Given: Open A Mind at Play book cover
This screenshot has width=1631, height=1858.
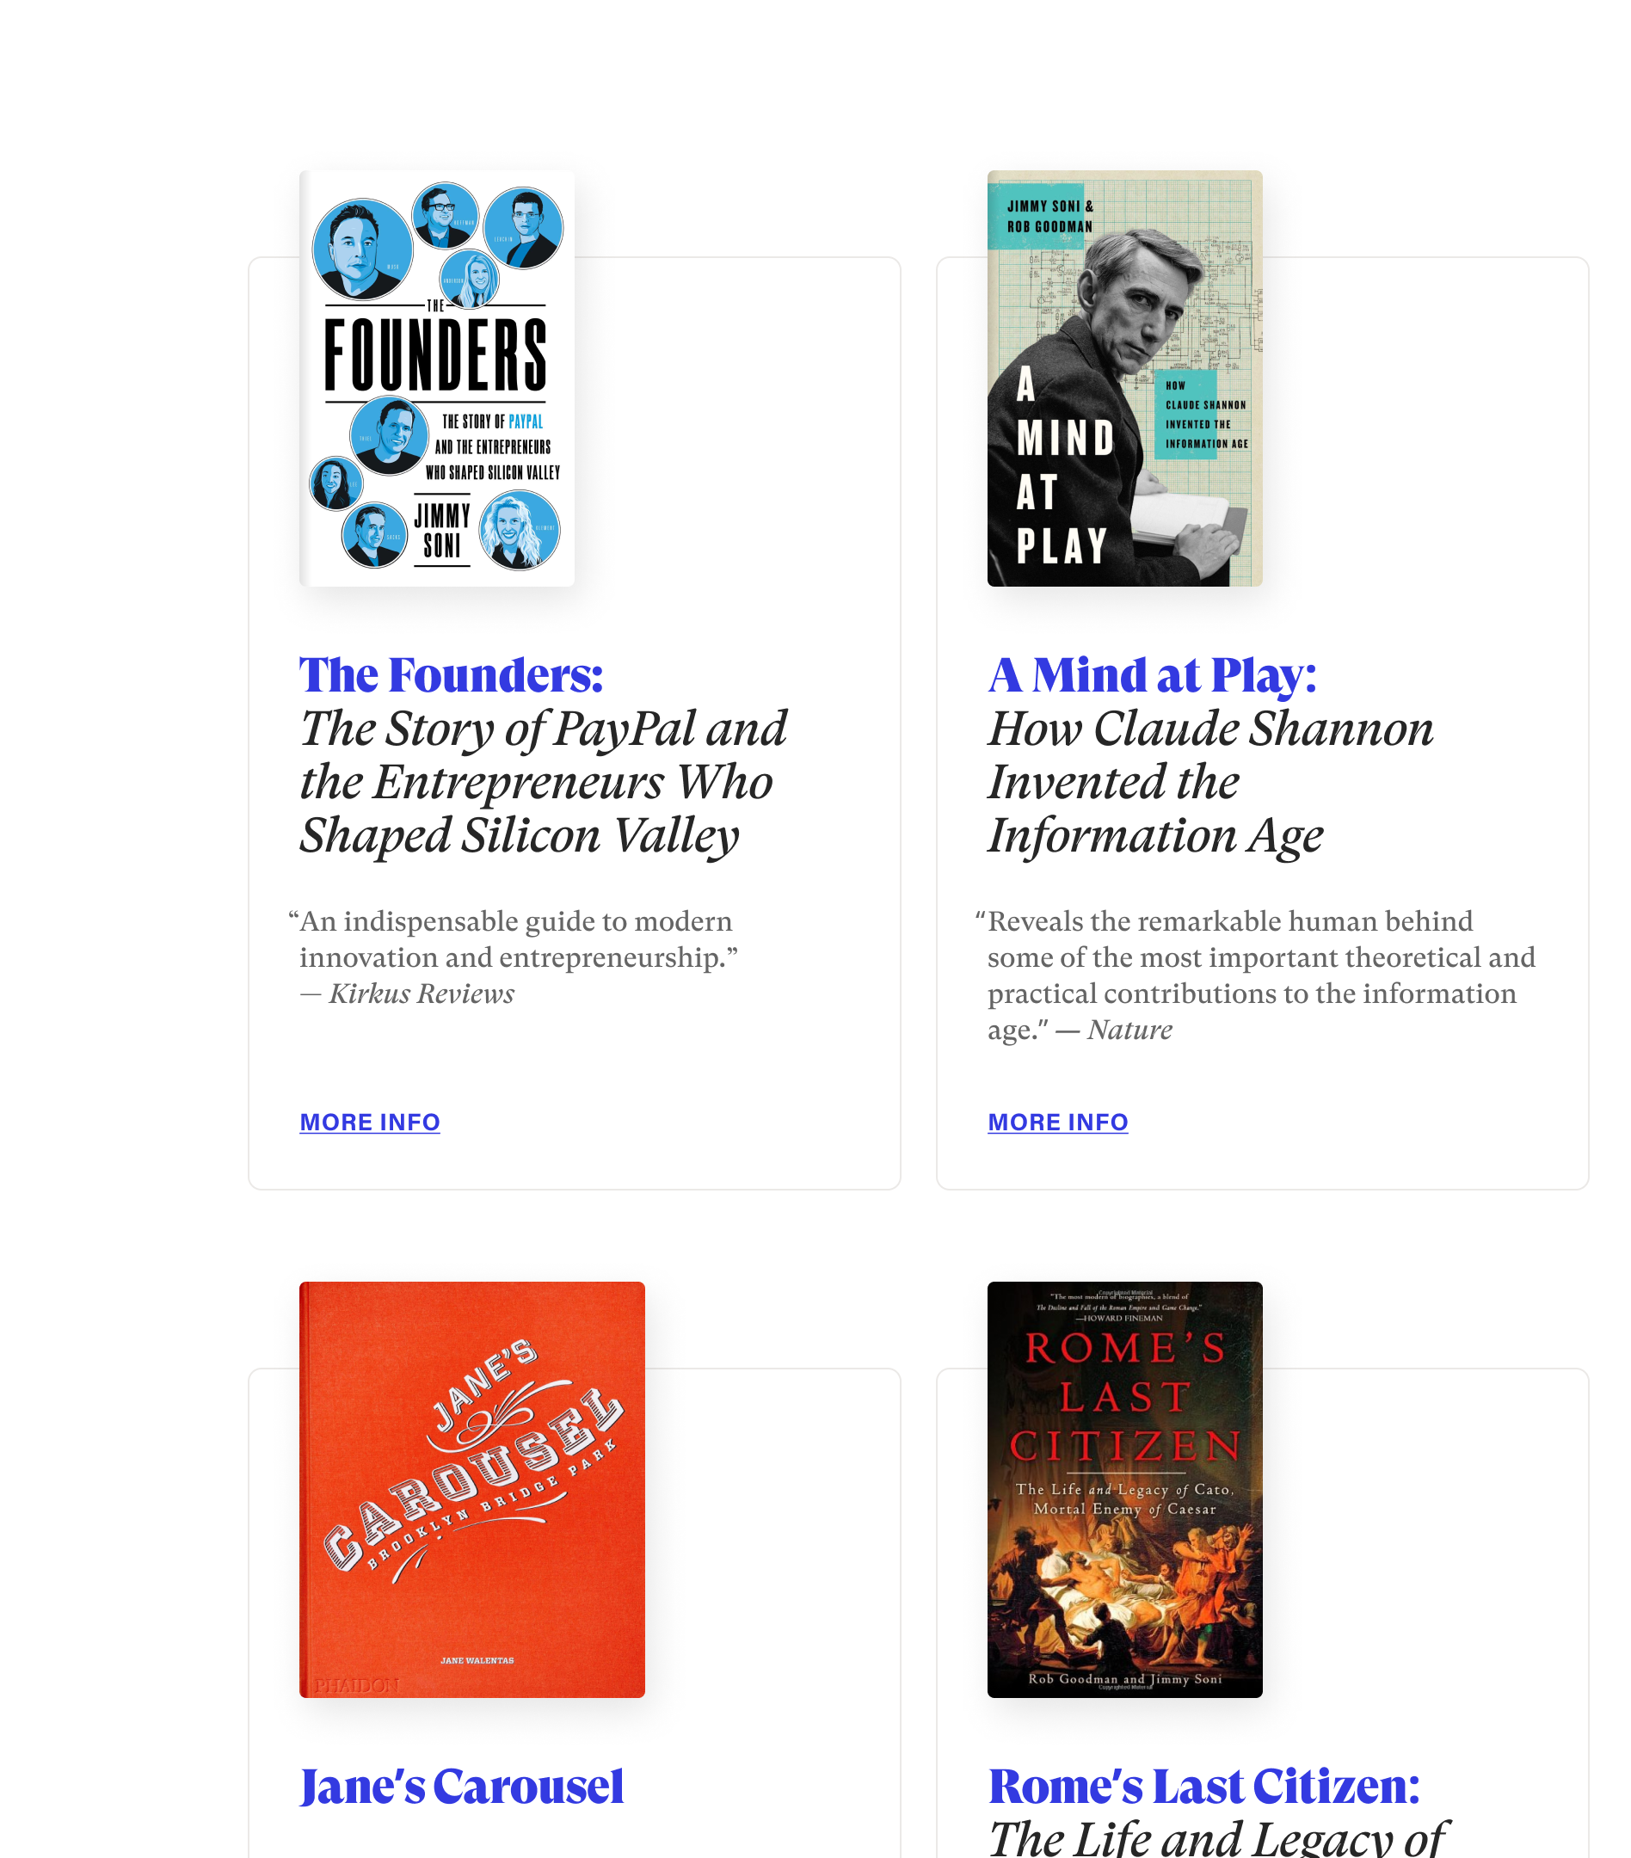Looking at the screenshot, I should click(x=1124, y=378).
